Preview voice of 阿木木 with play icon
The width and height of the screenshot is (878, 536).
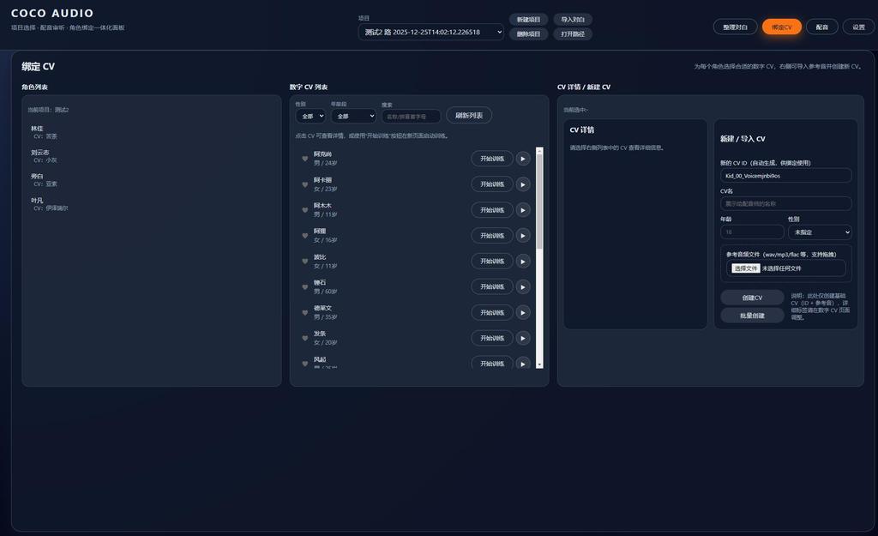click(523, 210)
